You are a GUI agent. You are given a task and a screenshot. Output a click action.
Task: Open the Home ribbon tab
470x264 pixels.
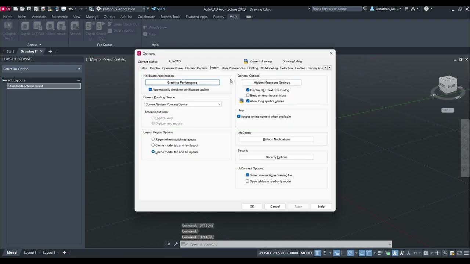point(7,16)
